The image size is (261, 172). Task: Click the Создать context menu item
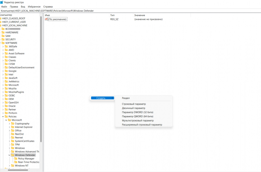point(102,98)
